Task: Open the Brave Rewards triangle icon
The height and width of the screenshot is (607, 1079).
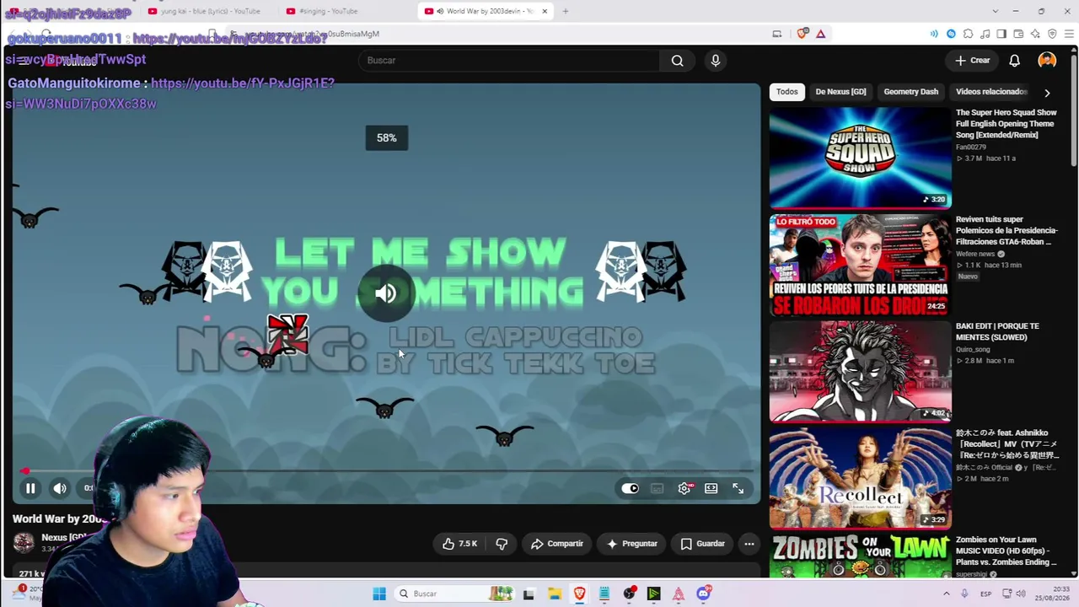Action: [820, 34]
